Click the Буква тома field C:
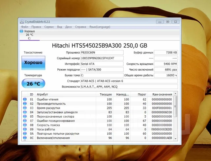Screen dimensions: 211x161 click(x=102, y=75)
